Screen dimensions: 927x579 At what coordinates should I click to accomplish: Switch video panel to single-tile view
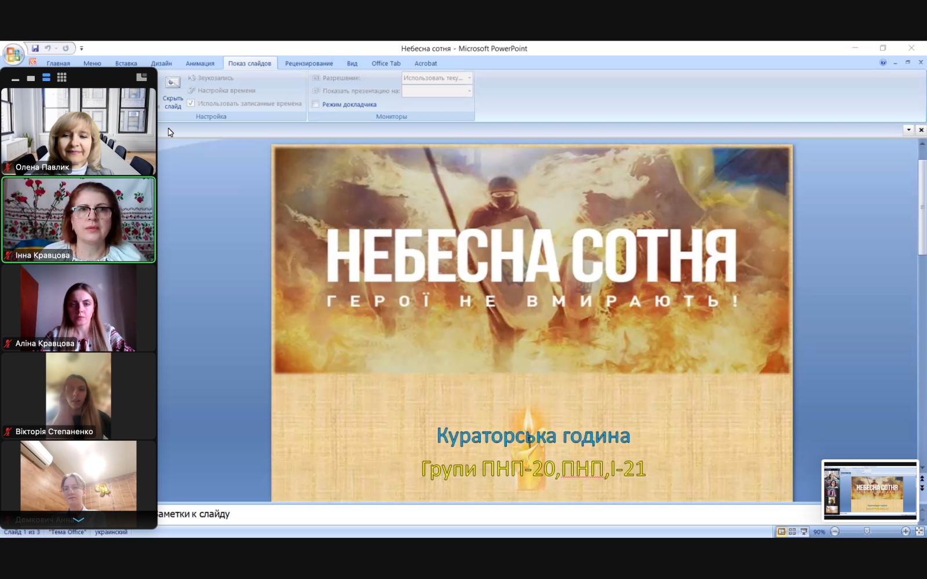[31, 78]
